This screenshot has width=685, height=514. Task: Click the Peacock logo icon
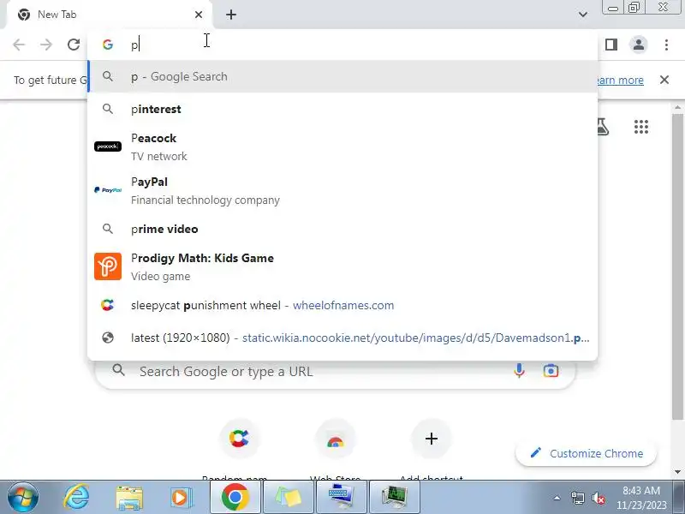[108, 146]
